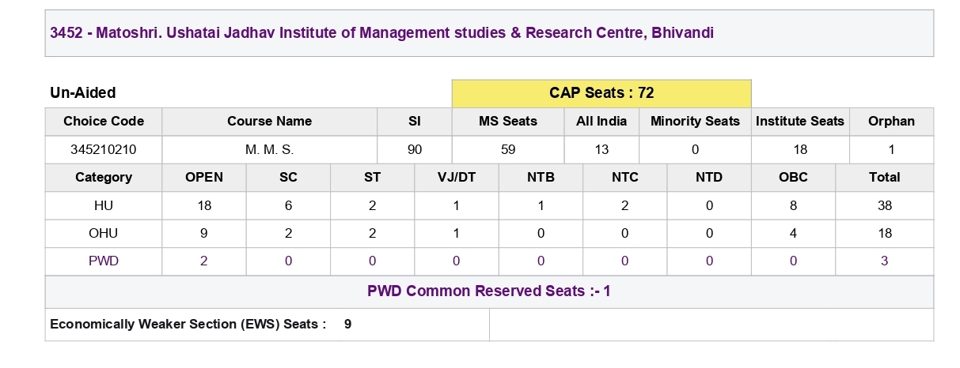
Task: Select the HU category row label
Action: coord(104,205)
